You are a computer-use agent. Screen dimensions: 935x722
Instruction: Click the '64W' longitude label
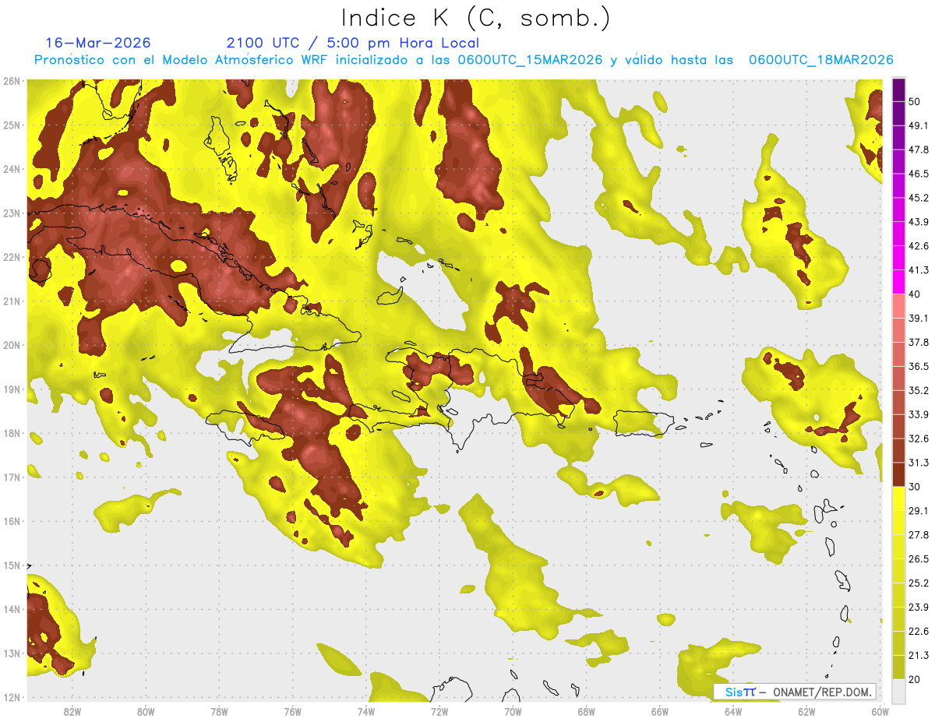[x=733, y=712]
